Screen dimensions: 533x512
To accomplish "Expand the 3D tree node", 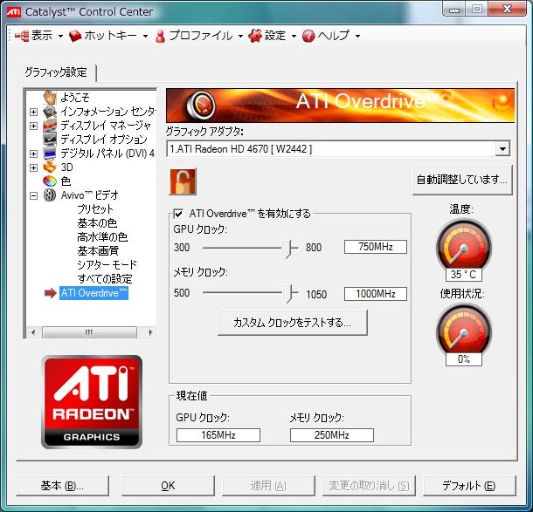I will pyautogui.click(x=33, y=167).
